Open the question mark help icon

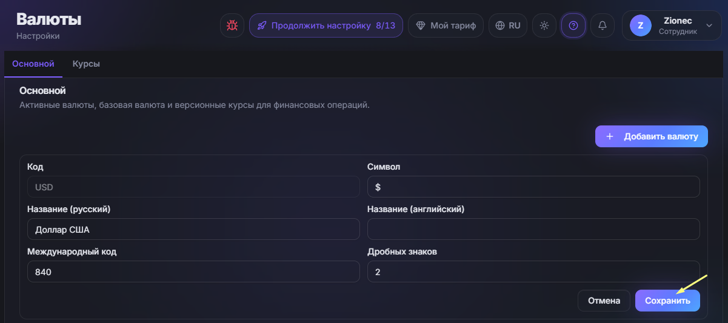[573, 25]
